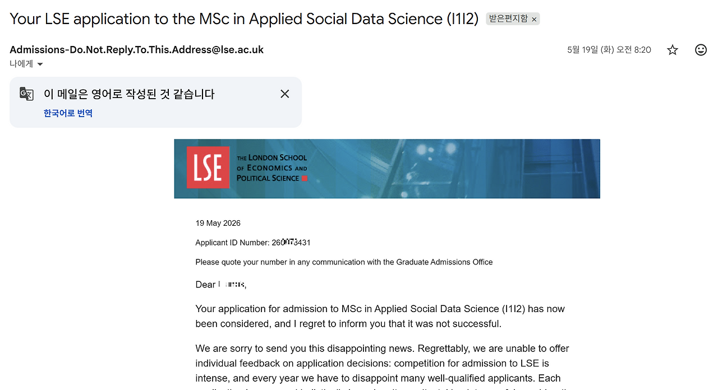Click the 나에게 recipient text
The width and height of the screenshot is (718, 390).
click(x=21, y=64)
